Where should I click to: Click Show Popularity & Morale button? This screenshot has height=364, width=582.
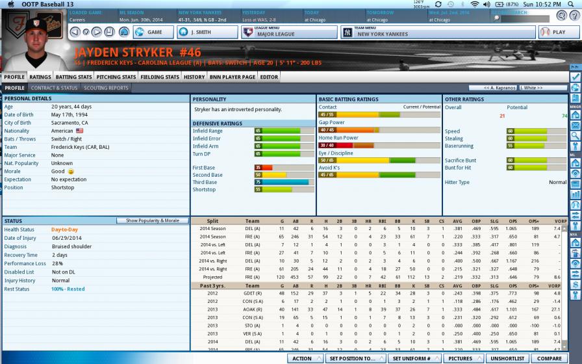[x=152, y=220]
